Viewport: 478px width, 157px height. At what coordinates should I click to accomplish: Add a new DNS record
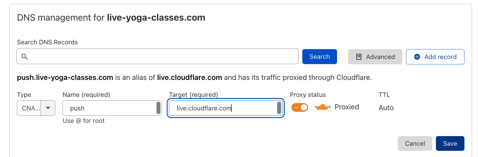point(435,57)
